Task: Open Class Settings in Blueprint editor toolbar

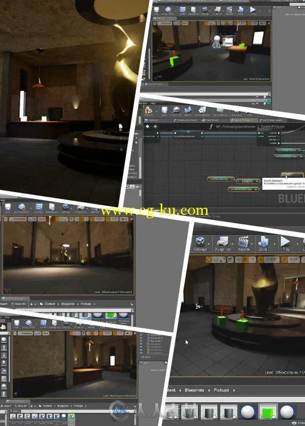Action: (201, 111)
